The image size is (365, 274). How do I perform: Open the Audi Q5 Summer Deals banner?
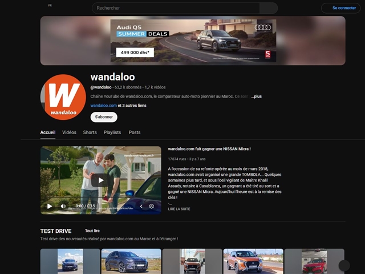[x=193, y=41]
